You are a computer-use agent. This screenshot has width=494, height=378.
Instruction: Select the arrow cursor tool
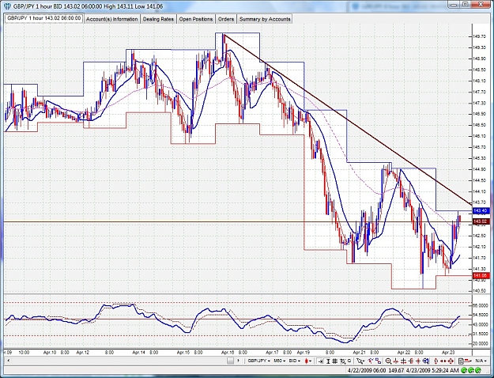point(360,361)
